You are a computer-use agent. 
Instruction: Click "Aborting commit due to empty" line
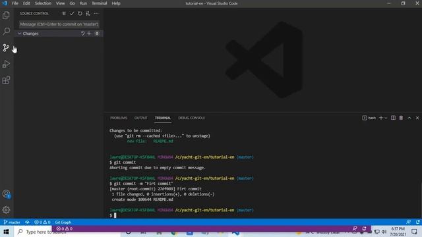[158, 168]
